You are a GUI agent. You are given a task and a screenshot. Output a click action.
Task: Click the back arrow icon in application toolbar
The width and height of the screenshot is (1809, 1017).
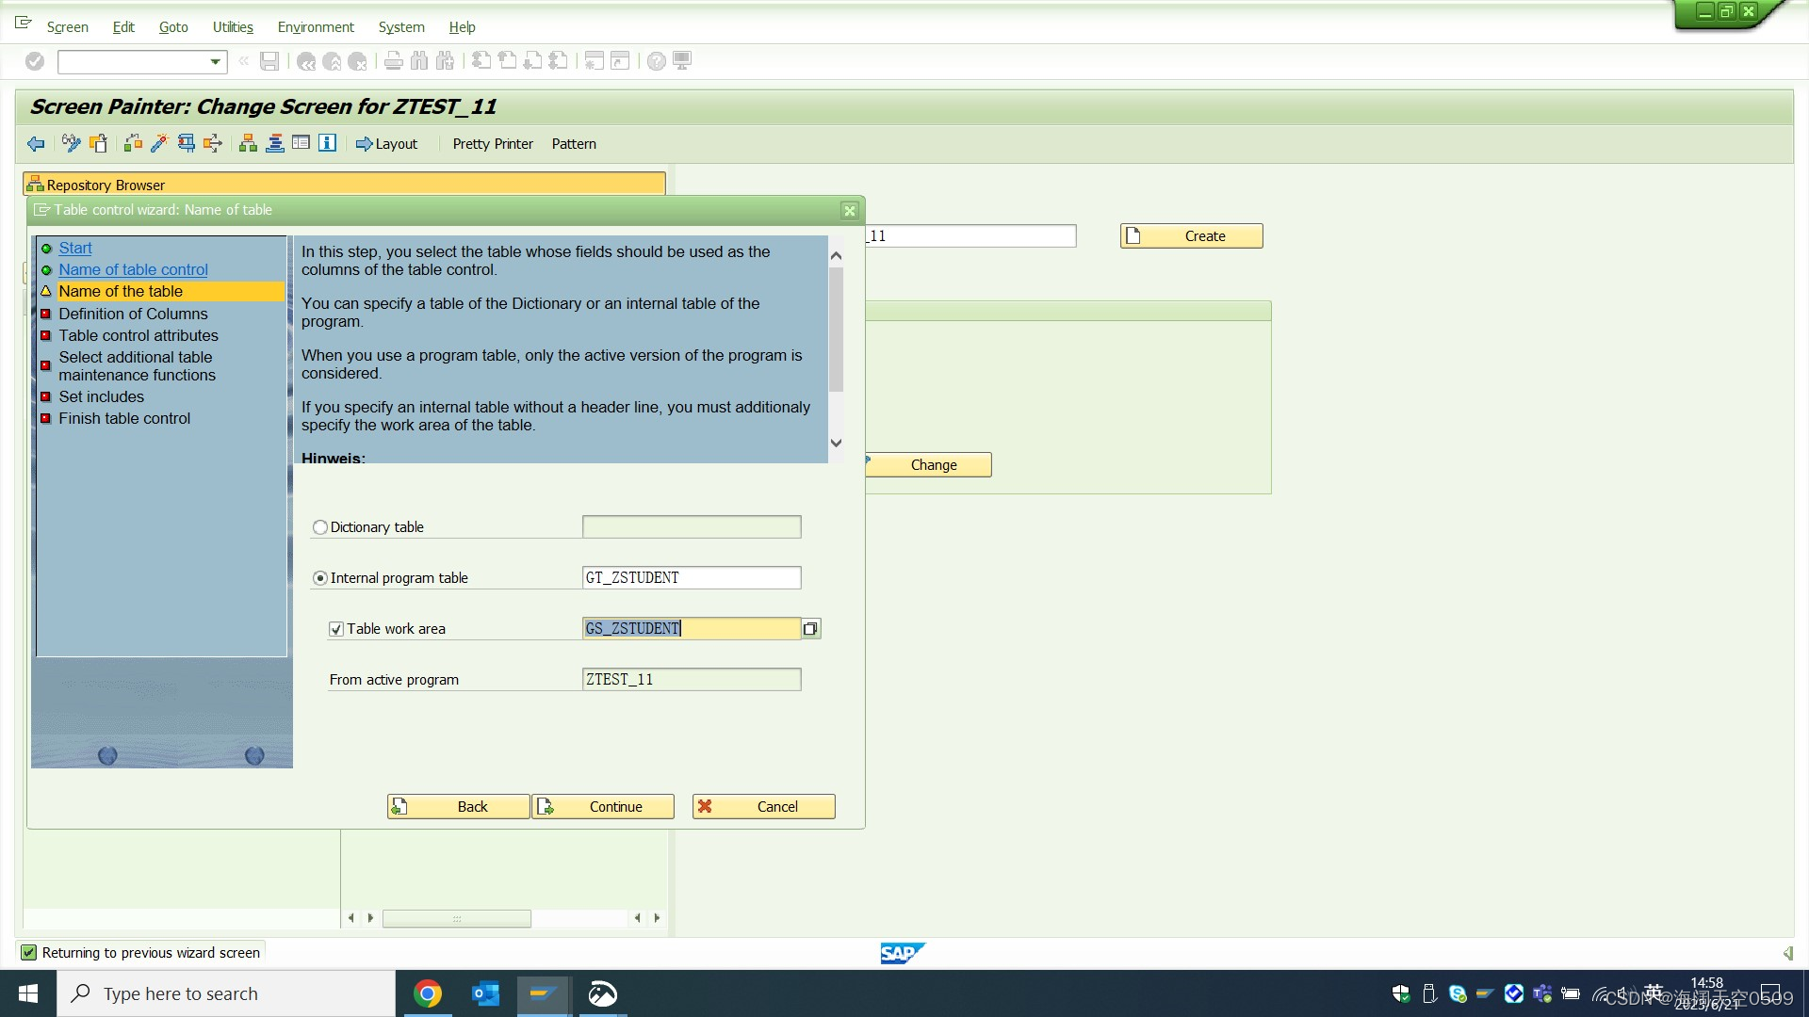click(36, 143)
